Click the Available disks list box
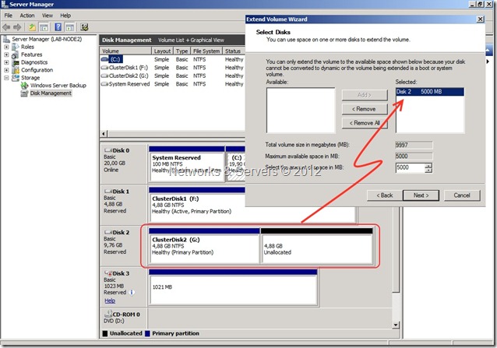497x348 pixels. (x=301, y=111)
